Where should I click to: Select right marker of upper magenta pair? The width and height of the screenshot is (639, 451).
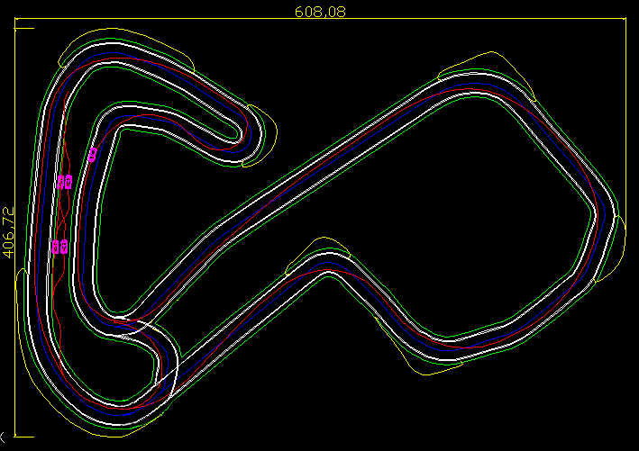point(68,182)
